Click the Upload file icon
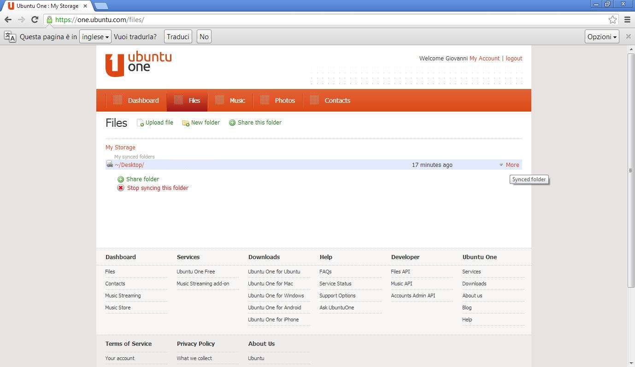Viewport: 635px width, 367px height. pyautogui.click(x=140, y=123)
